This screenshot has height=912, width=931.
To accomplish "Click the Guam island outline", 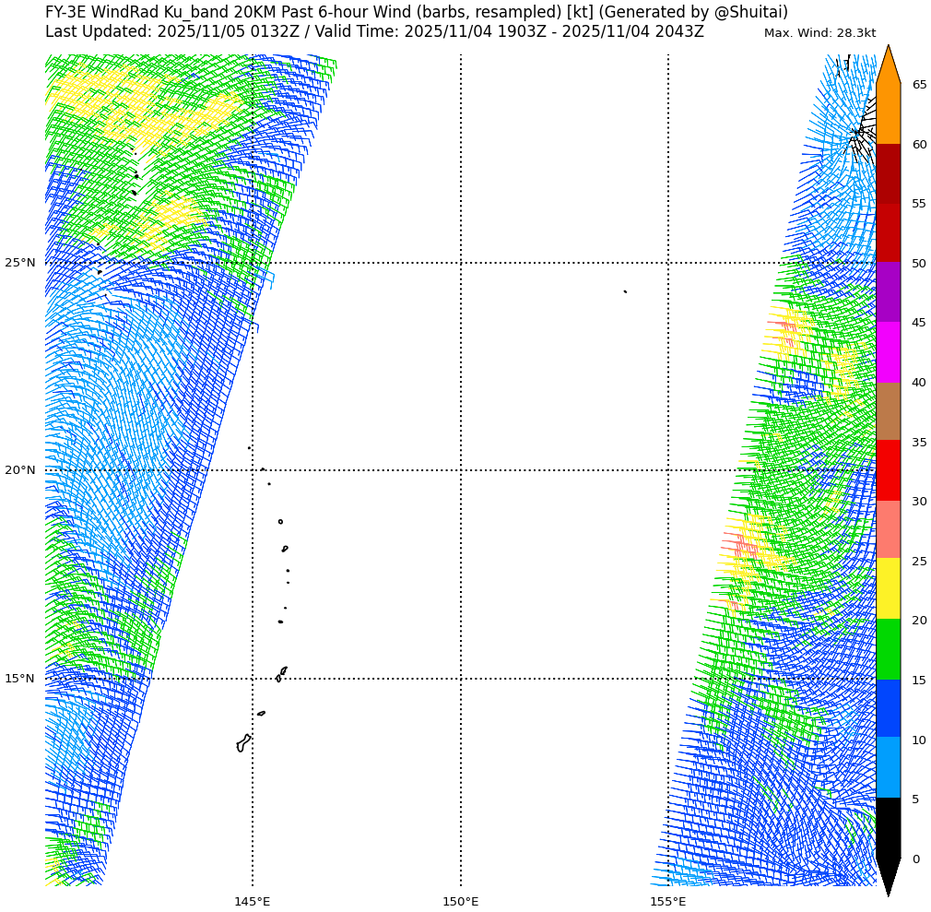I will 242,743.
